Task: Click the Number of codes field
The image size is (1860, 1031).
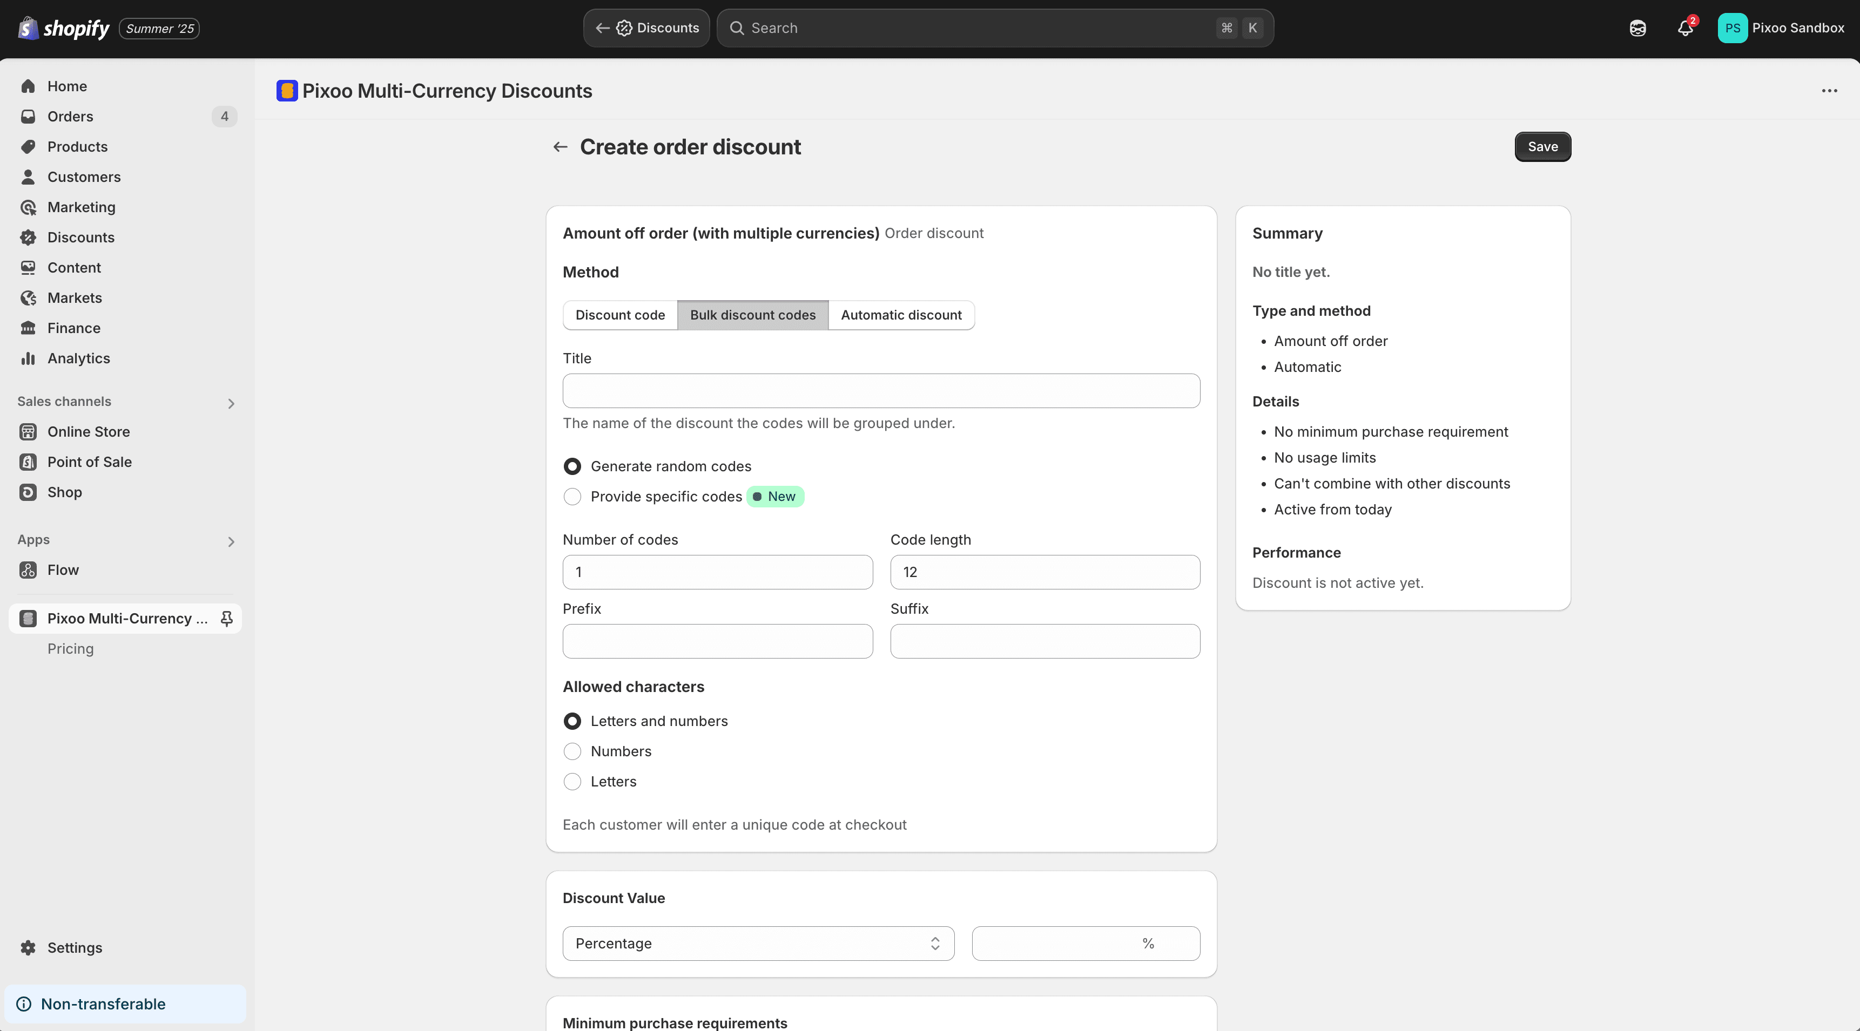Action: (718, 572)
